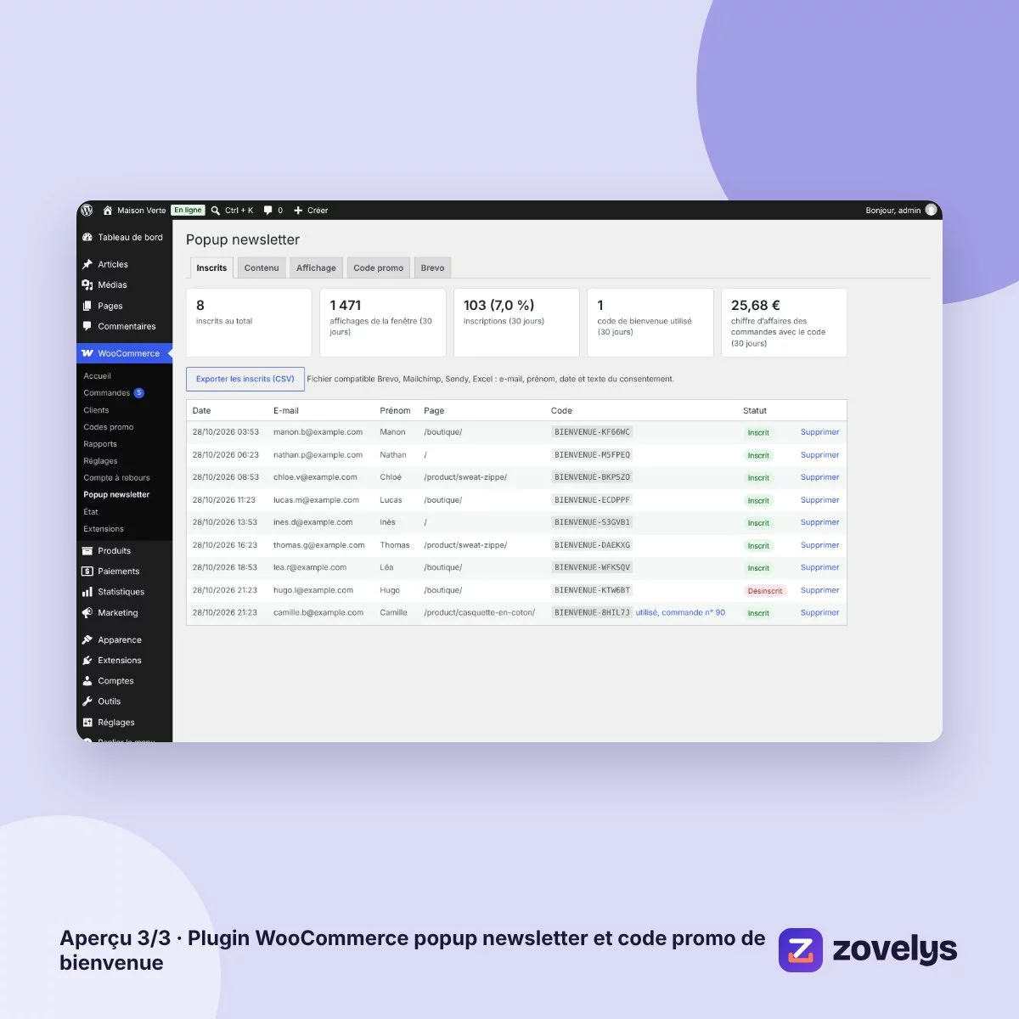The height and width of the screenshot is (1019, 1019).
Task: Click the 25,68 € revenue stat card
Action: coord(784,323)
